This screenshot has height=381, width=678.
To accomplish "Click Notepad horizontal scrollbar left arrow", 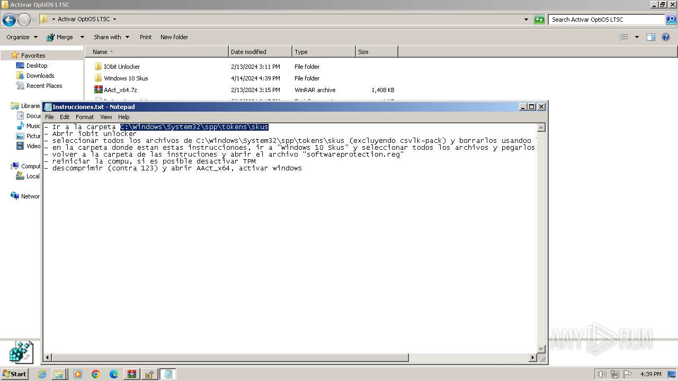I will [48, 358].
